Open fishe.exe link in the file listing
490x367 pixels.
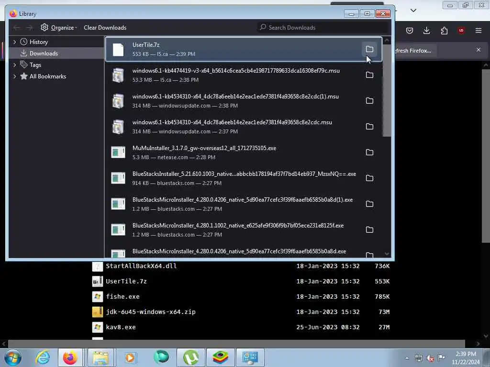pos(122,296)
